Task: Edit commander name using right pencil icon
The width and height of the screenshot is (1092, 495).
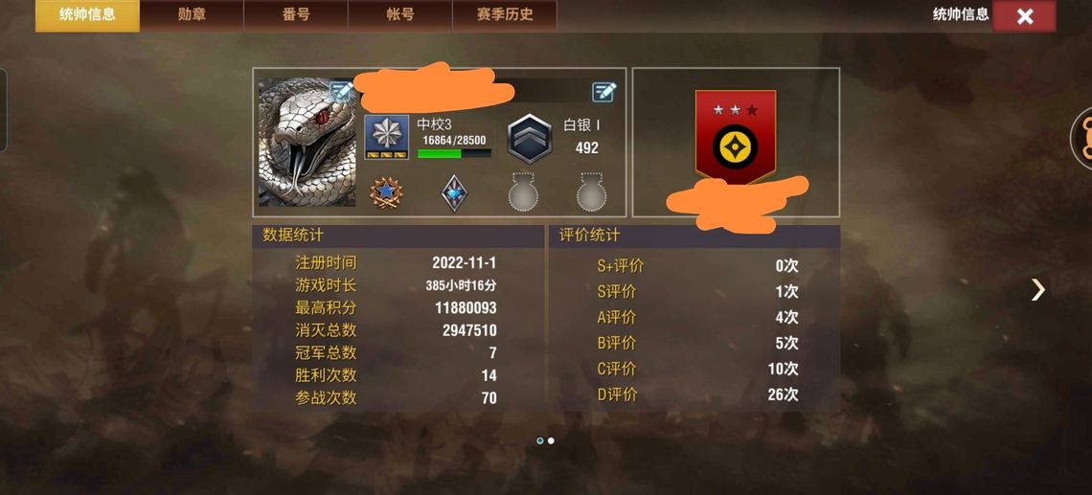Action: click(x=603, y=92)
